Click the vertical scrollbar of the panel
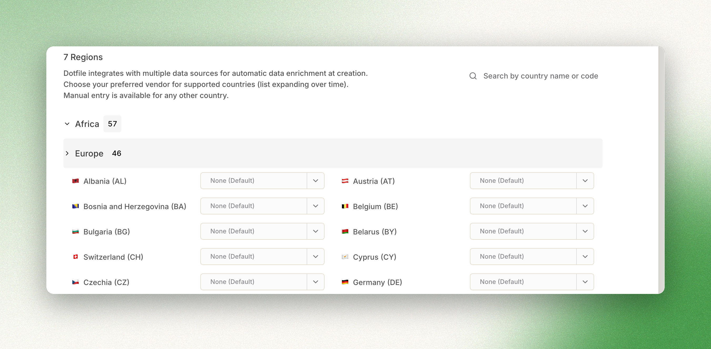The image size is (711, 349). (661, 170)
